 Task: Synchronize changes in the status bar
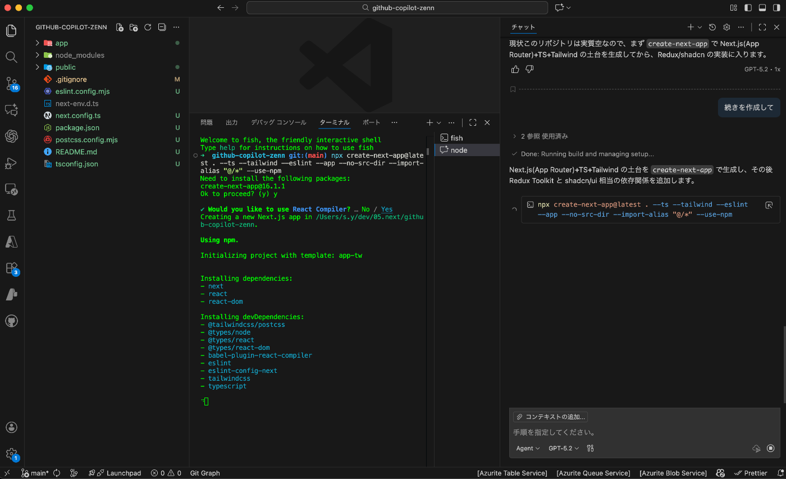[x=57, y=473]
